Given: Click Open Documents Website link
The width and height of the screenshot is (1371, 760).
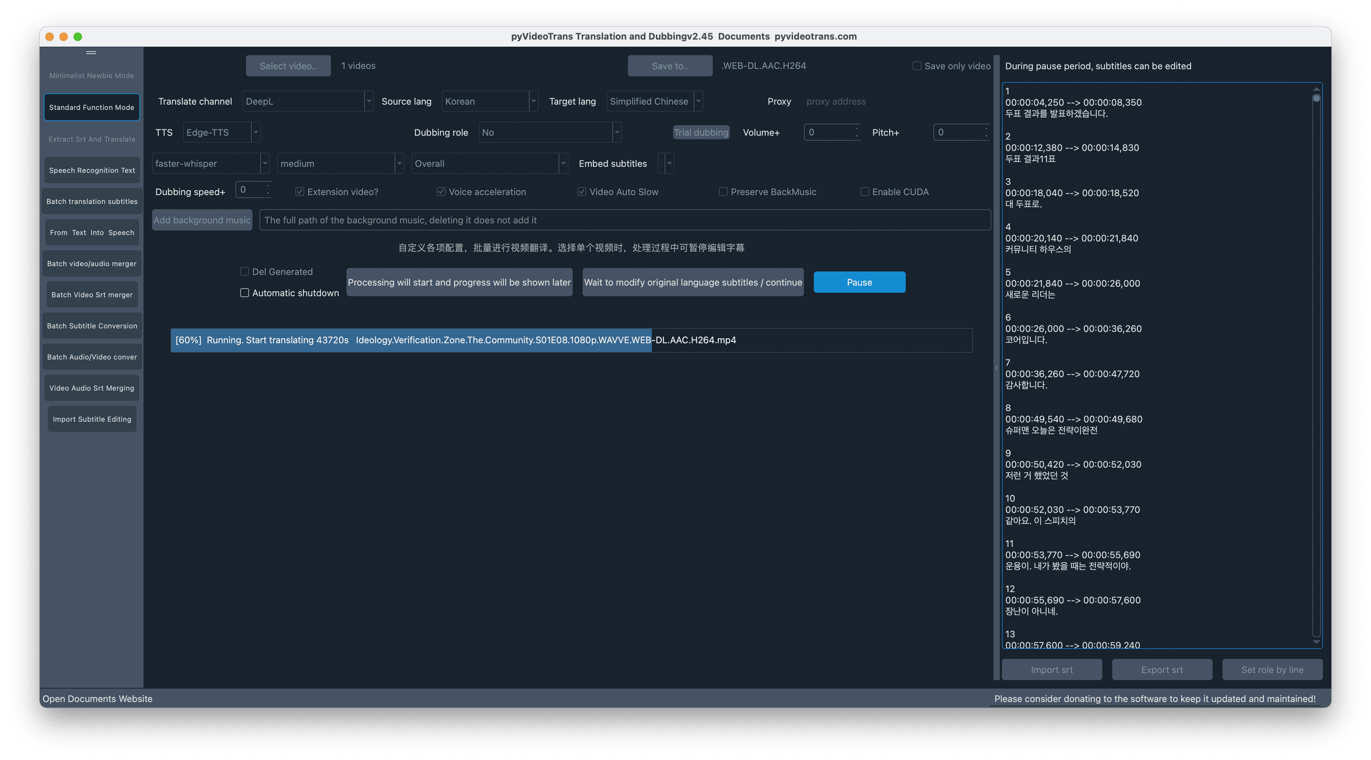Looking at the screenshot, I should 97,699.
